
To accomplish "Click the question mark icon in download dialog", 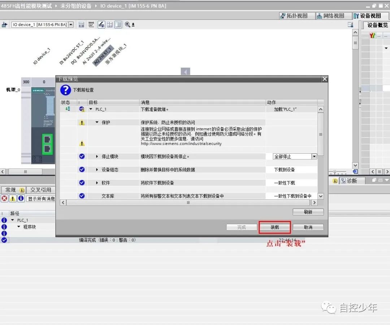I will 65,90.
